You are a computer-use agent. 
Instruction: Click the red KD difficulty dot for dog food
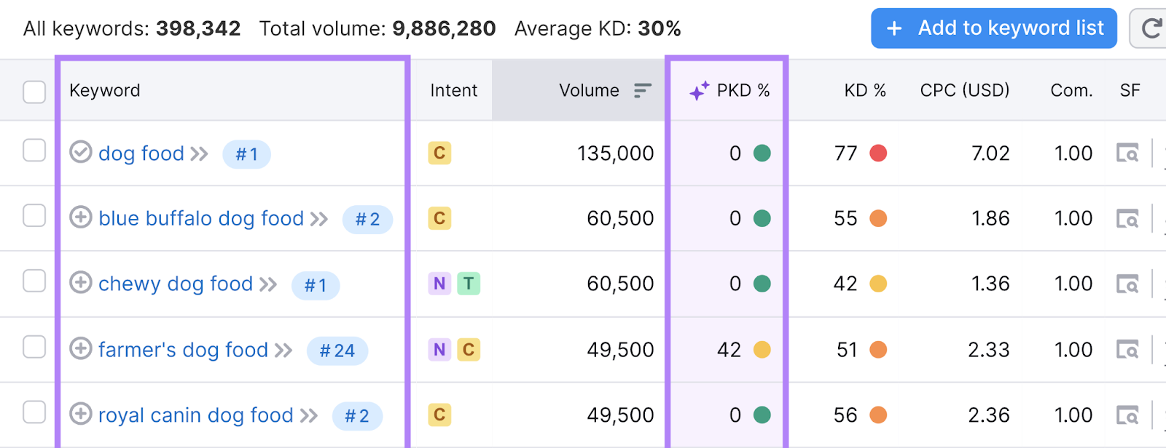(x=878, y=153)
